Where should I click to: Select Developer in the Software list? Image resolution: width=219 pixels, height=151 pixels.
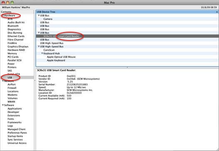pyautogui.click(x=13, y=112)
